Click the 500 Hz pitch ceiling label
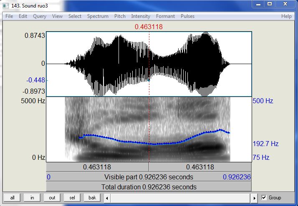The height and width of the screenshot is (206, 298). [x=263, y=101]
